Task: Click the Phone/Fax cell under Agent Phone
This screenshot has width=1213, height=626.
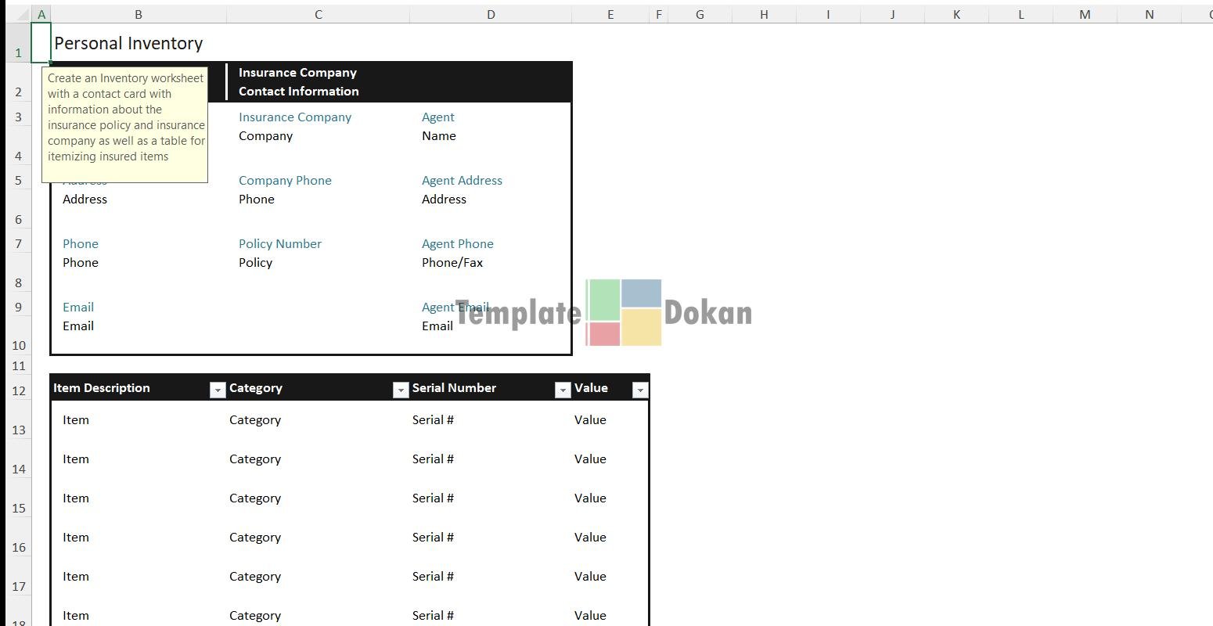Action: point(452,263)
